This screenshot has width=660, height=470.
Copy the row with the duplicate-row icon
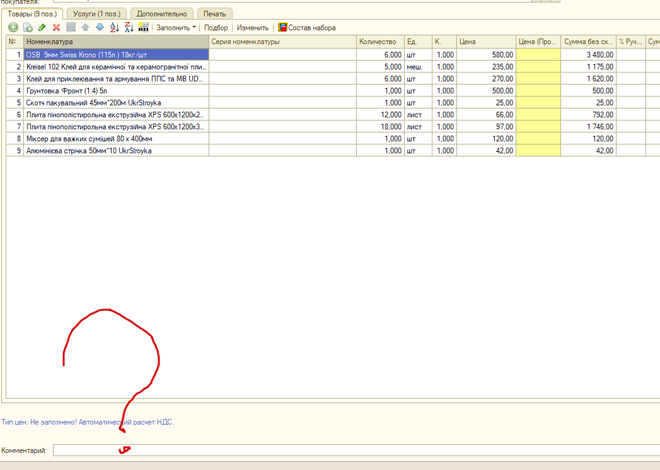click(x=28, y=28)
